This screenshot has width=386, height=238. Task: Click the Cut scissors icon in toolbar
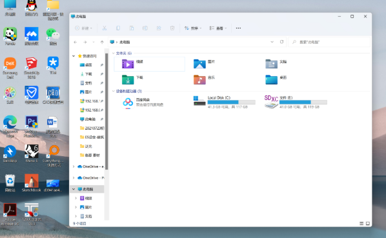point(105,28)
